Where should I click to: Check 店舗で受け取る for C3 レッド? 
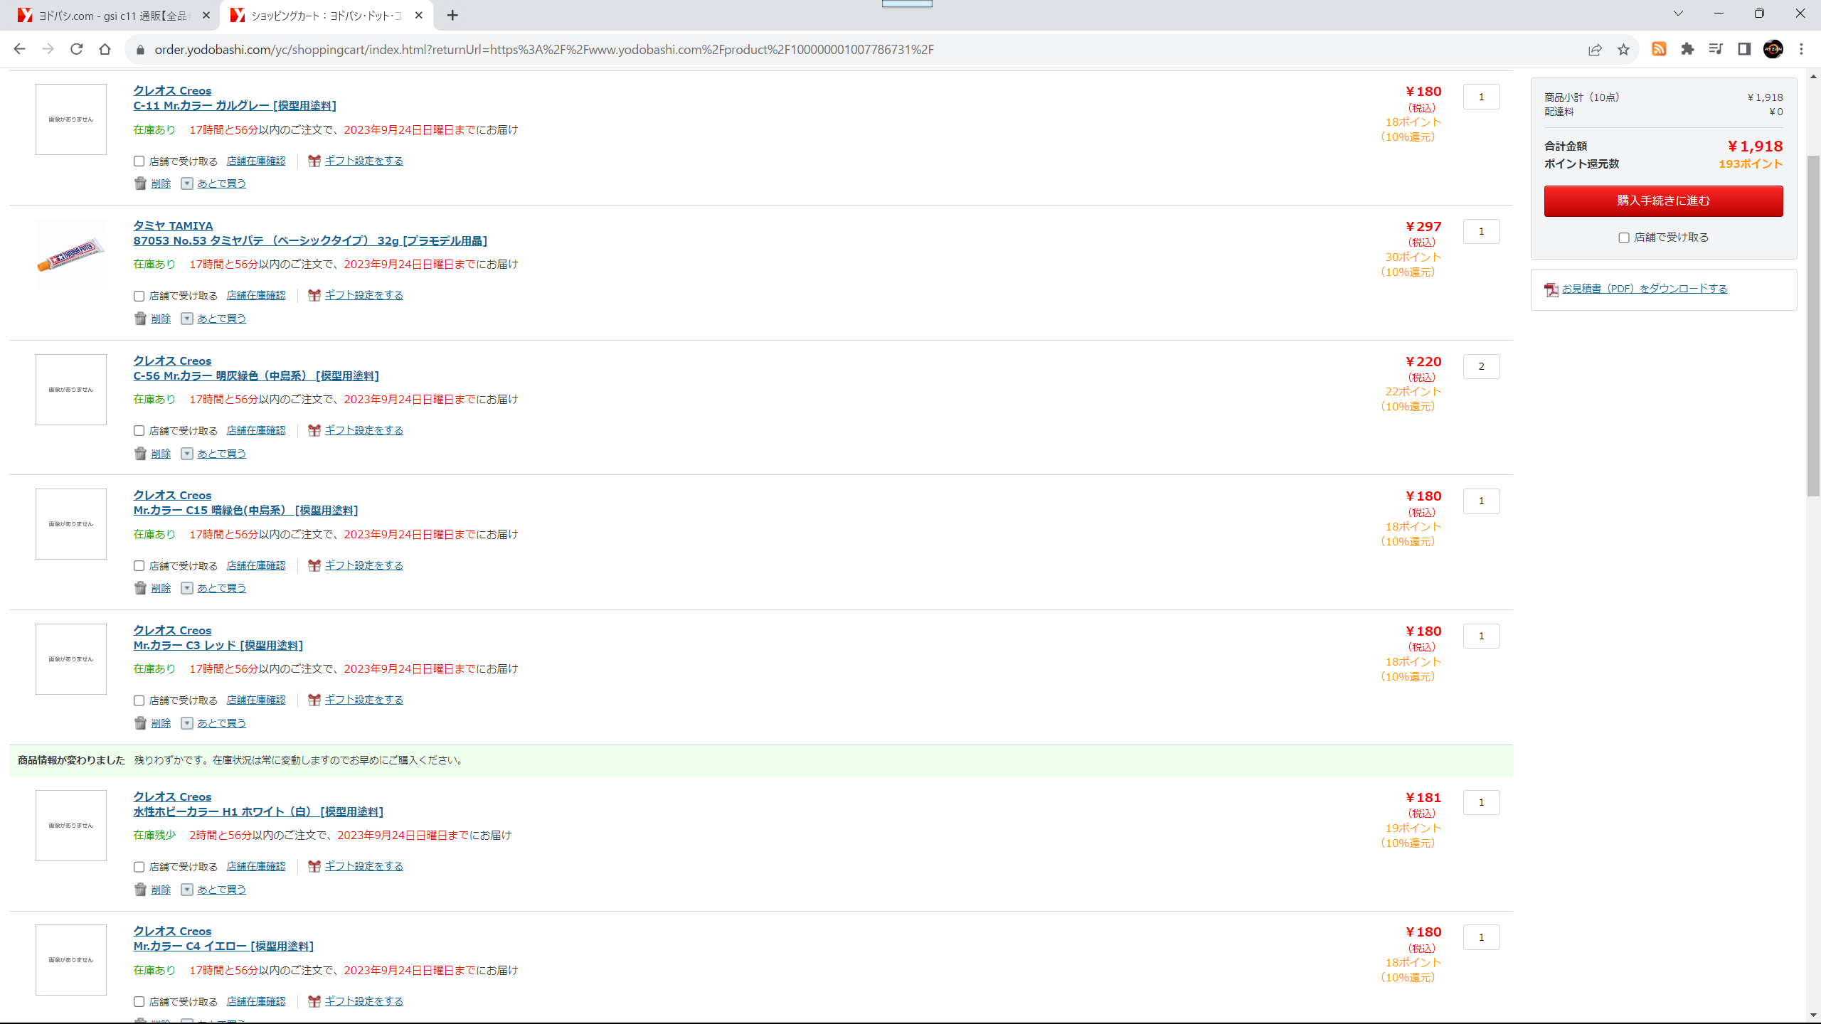tap(139, 700)
